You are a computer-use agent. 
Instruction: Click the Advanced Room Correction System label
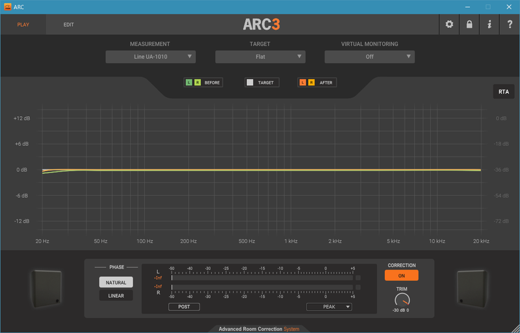[259, 329]
